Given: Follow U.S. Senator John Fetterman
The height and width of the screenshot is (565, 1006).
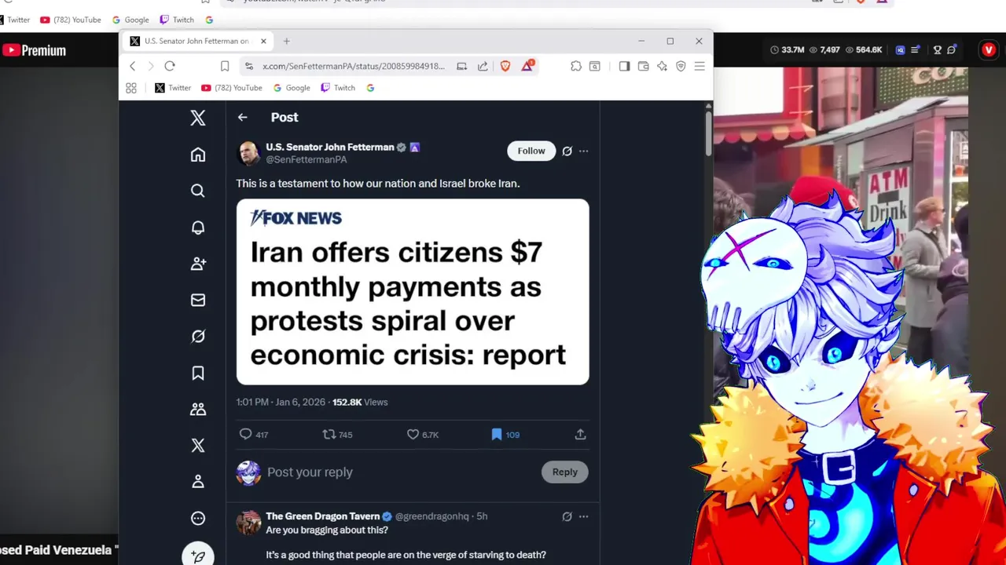Looking at the screenshot, I should 531,151.
